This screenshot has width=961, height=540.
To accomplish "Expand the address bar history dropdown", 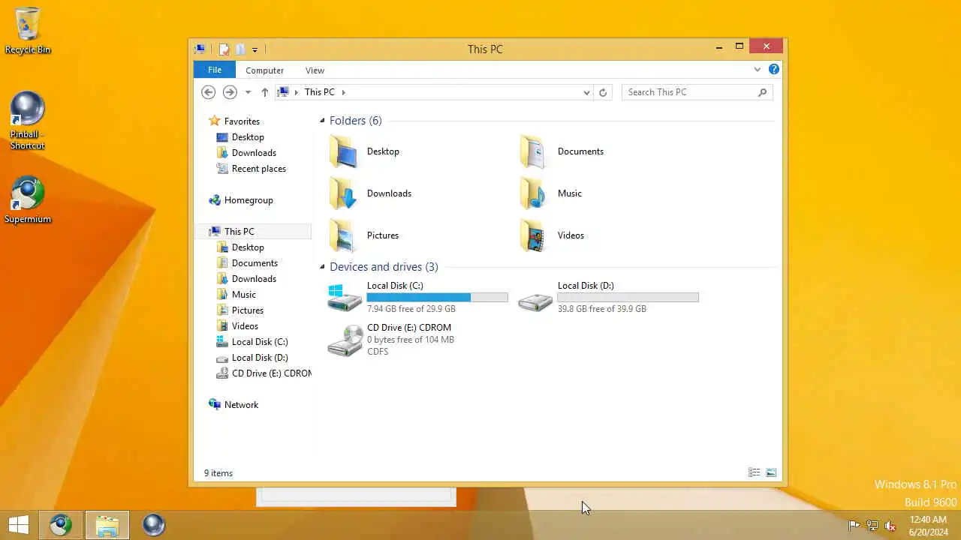I will click(586, 92).
